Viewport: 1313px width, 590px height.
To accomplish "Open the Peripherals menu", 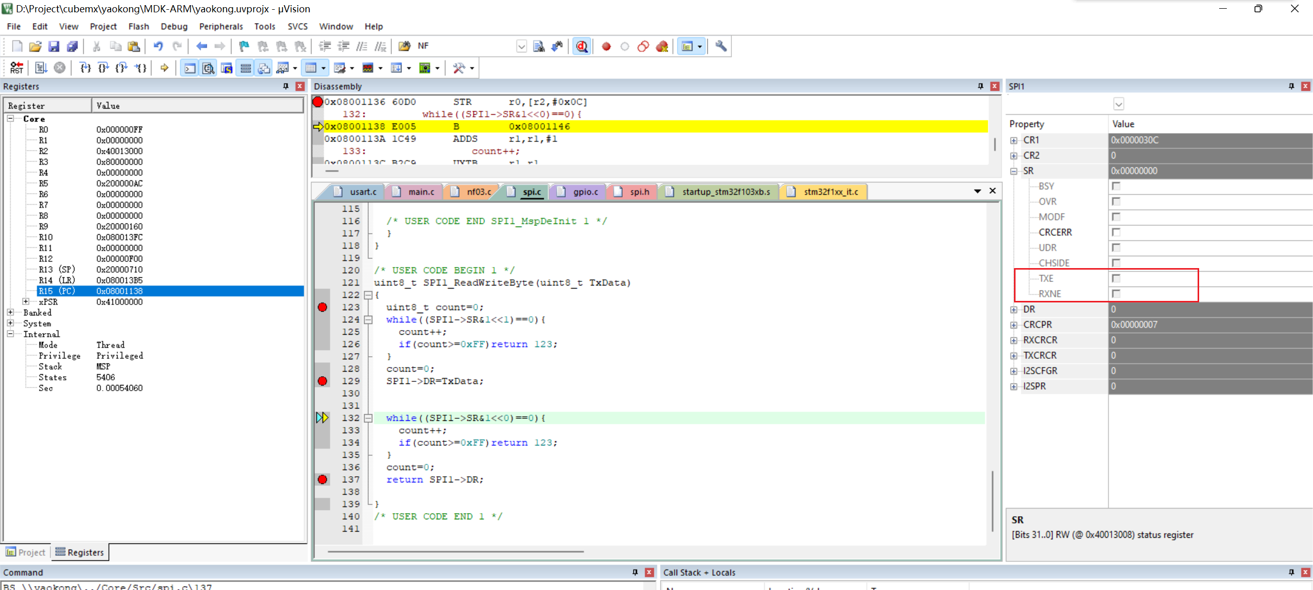I will pos(221,27).
